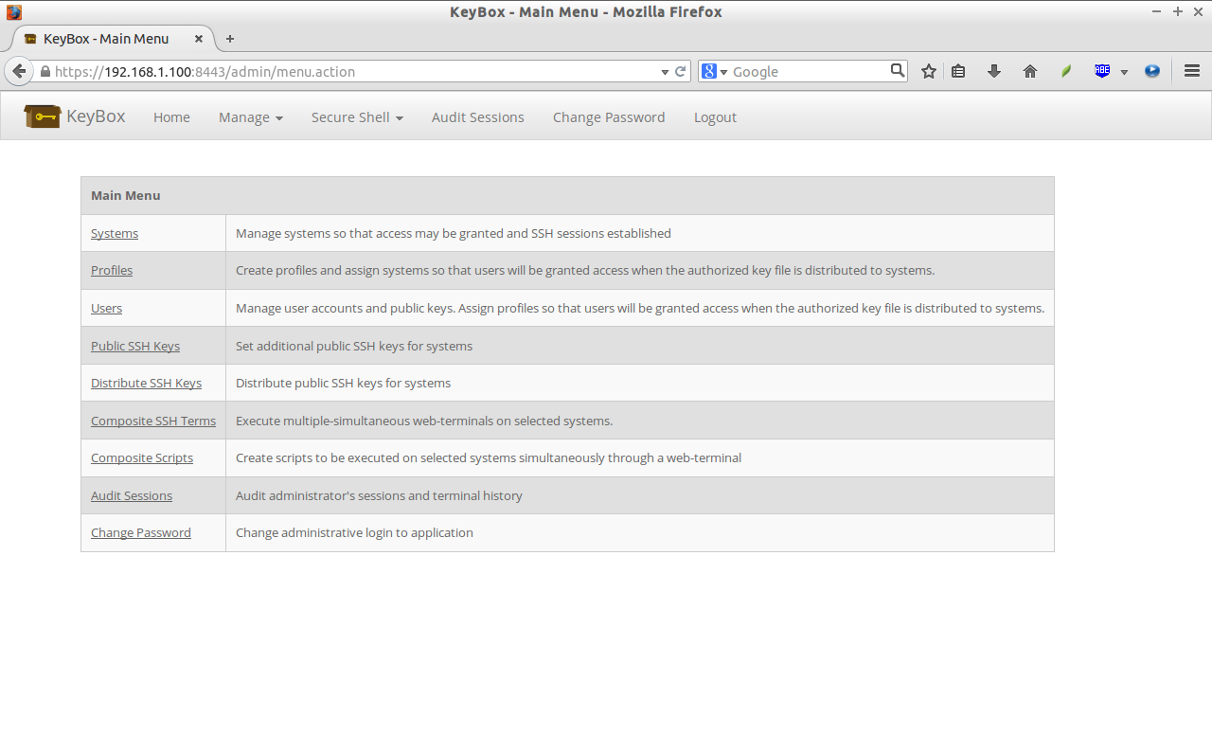Click the green feather extension icon
Image resolution: width=1212 pixels, height=735 pixels.
(x=1066, y=71)
